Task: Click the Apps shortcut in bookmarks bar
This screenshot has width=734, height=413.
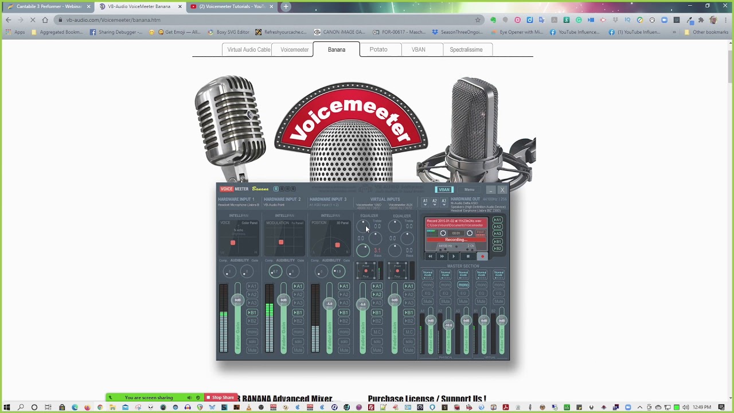Action: tap(15, 32)
